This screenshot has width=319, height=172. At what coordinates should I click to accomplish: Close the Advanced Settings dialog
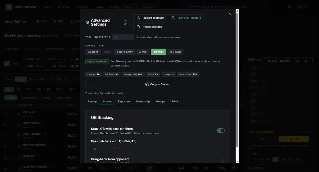coord(230,14)
